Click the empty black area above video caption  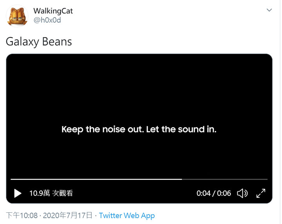(x=139, y=86)
